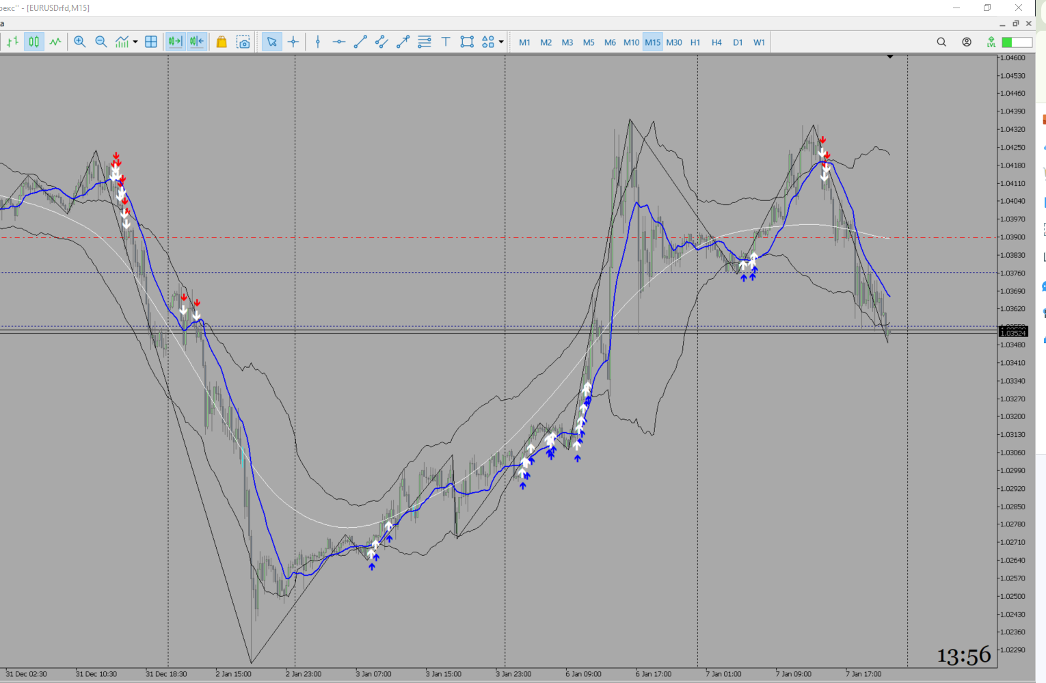Viewport: 1046px width, 683px height.
Task: Click the 13:56 clock label on chart
Action: [964, 656]
